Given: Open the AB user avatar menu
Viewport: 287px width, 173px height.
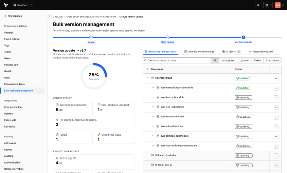Looking at the screenshot, I should point(279,5).
